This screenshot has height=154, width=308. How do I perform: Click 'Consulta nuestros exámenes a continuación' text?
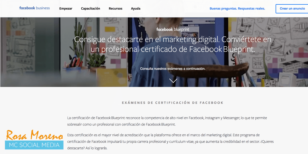(173, 69)
